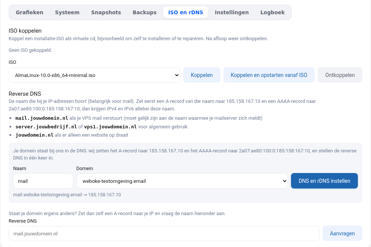The height and width of the screenshot is (247, 371).
Task: View the Logboek tab
Action: 273,12
